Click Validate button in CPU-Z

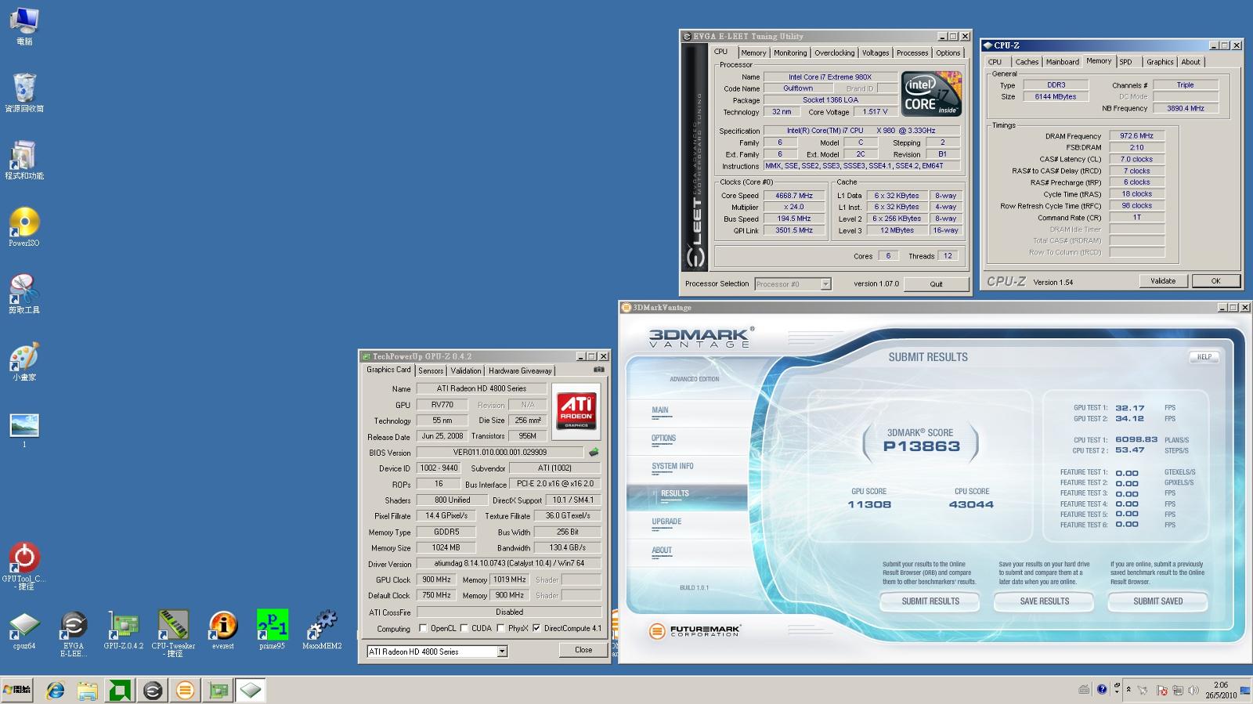pos(1163,281)
